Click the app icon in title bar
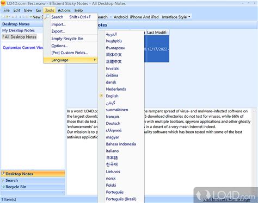This screenshot has width=258, height=203. [3, 3]
